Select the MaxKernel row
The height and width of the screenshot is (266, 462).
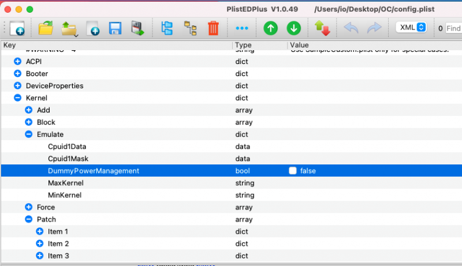pyautogui.click(x=232, y=183)
